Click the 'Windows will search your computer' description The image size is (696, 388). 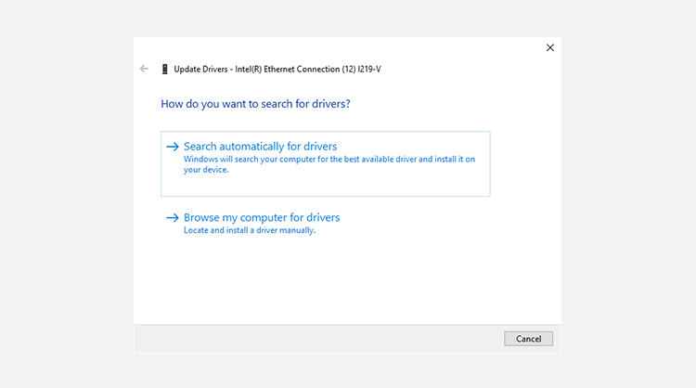[x=329, y=160]
